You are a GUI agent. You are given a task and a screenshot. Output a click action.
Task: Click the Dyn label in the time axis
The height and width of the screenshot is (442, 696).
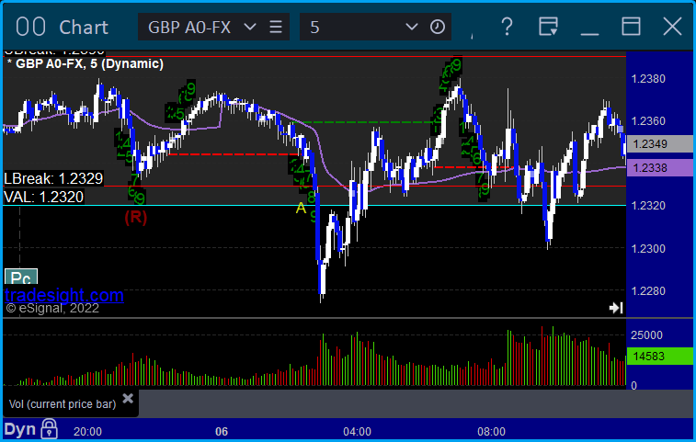[x=19, y=429]
